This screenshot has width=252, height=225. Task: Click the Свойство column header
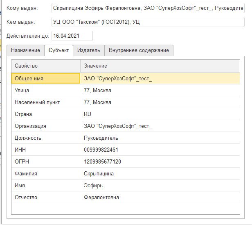(x=46, y=66)
